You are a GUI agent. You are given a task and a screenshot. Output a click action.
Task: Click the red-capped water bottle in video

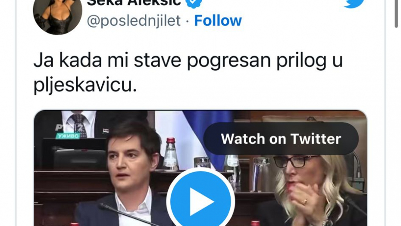pos(171,154)
